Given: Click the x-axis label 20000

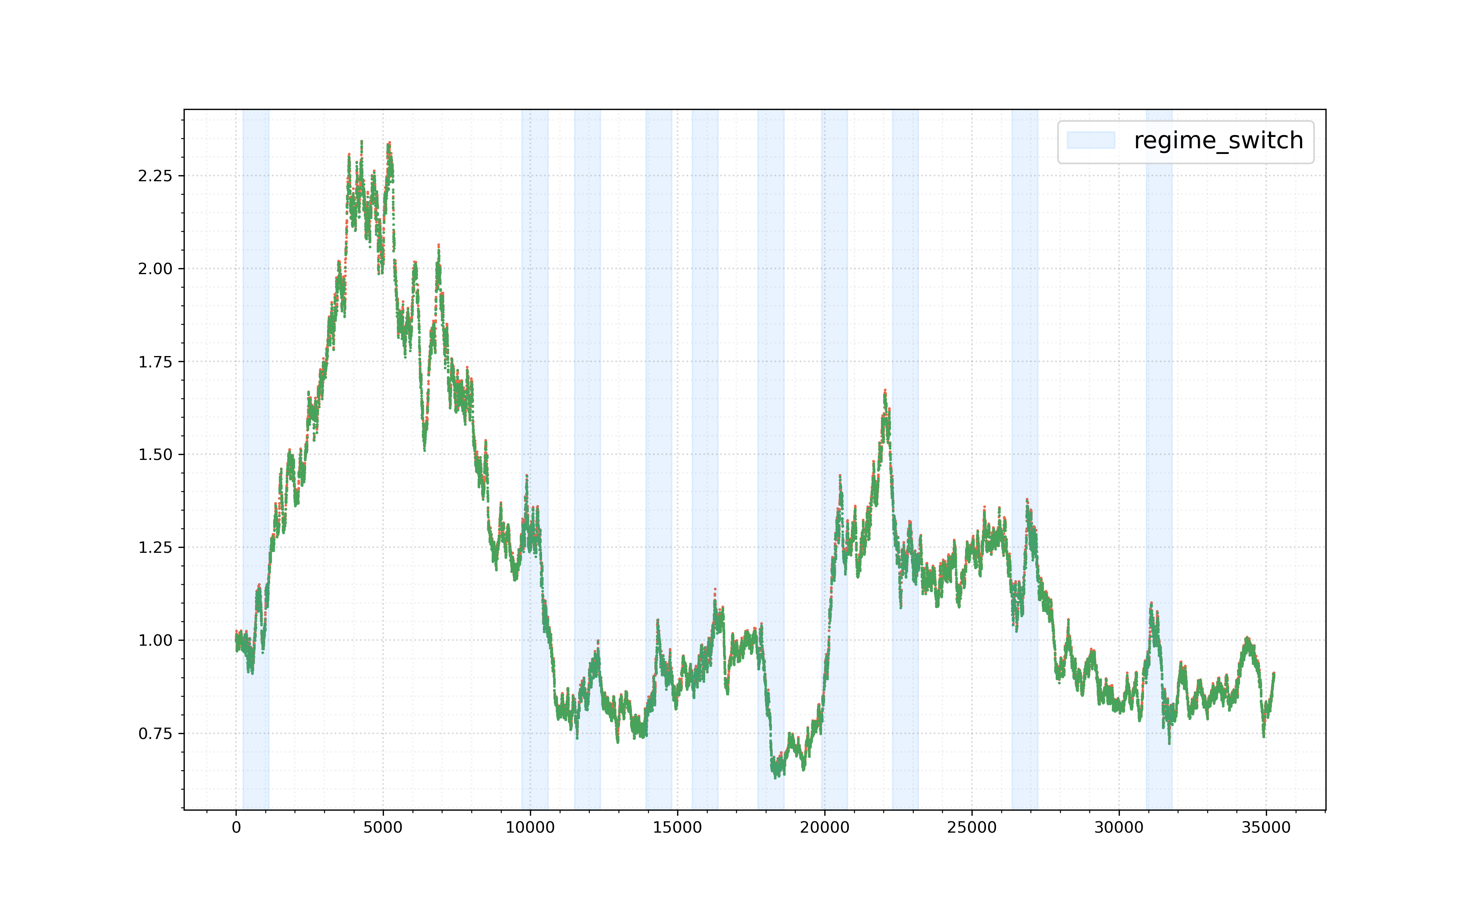Looking at the screenshot, I should click(x=825, y=828).
